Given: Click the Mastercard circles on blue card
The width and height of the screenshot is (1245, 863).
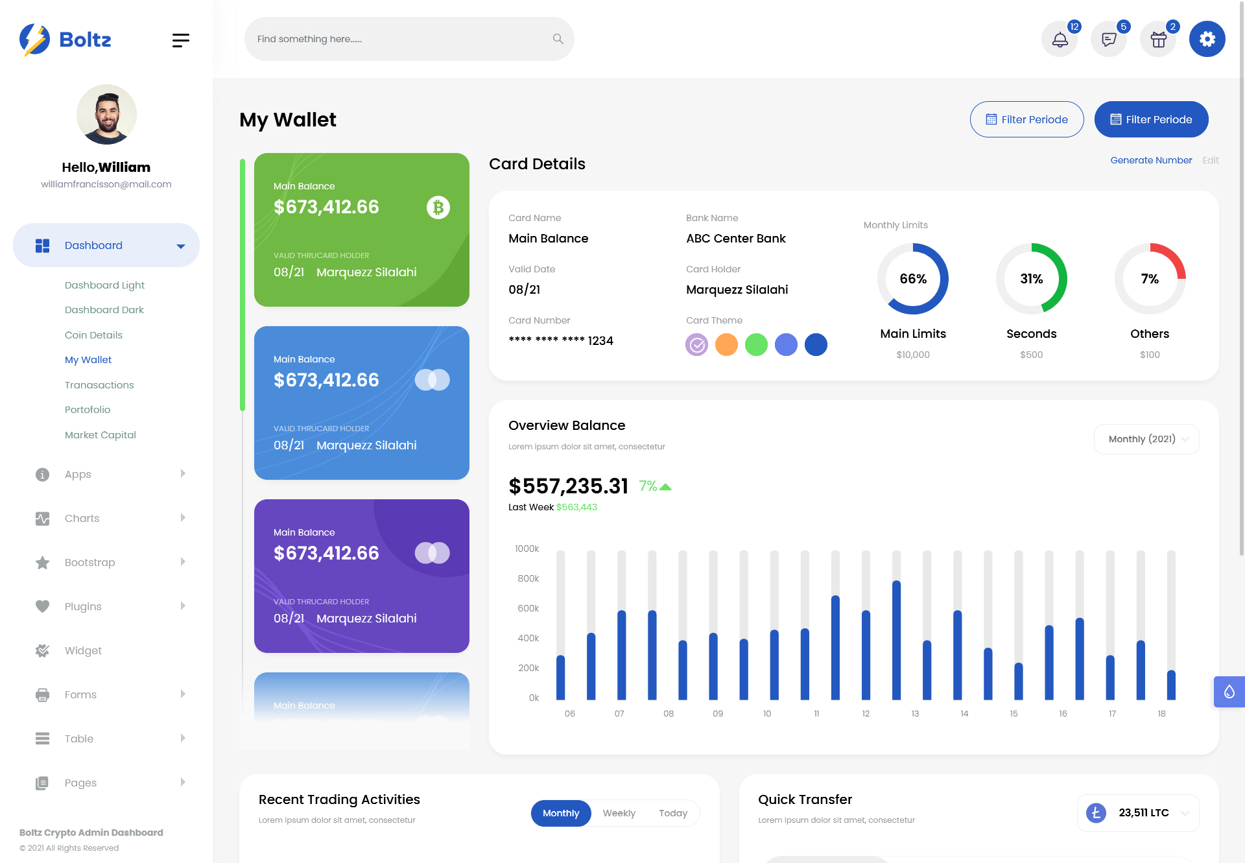Looking at the screenshot, I should click(x=433, y=380).
